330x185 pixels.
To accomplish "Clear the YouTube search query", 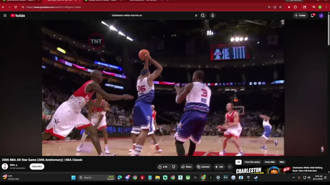I will (196, 15).
